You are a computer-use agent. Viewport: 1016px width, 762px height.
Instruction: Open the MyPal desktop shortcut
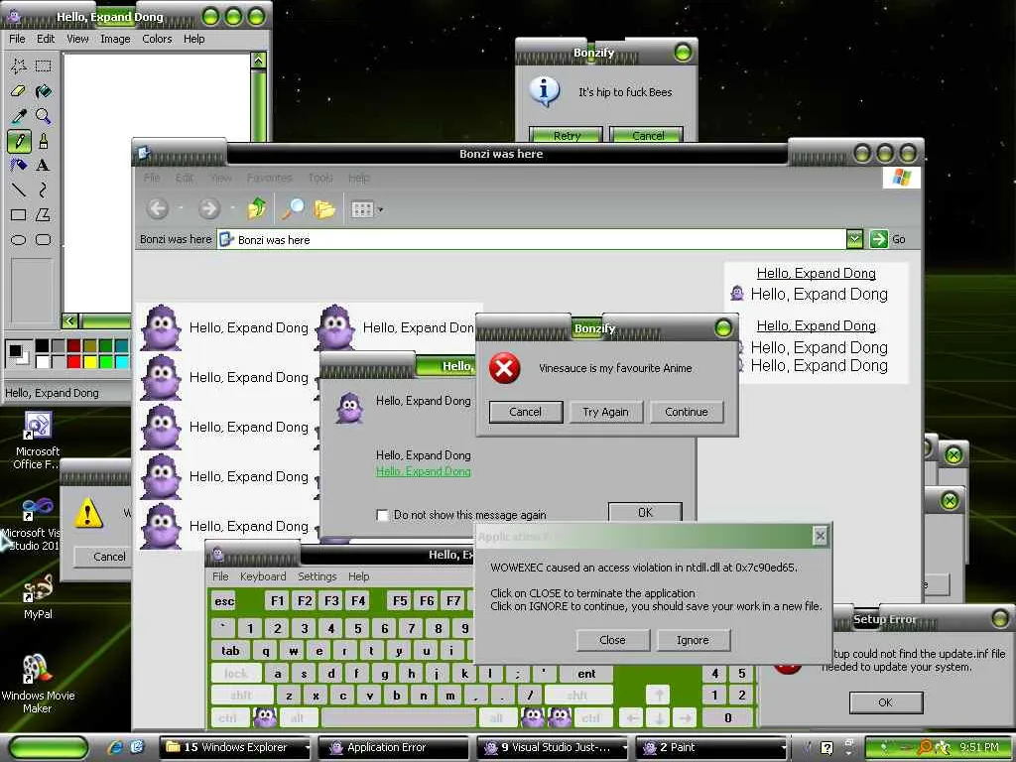point(38,595)
